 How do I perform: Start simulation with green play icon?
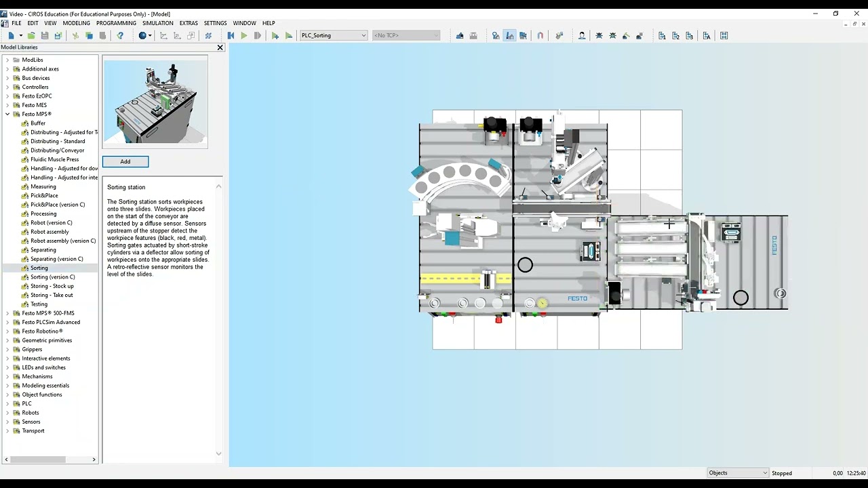244,35
